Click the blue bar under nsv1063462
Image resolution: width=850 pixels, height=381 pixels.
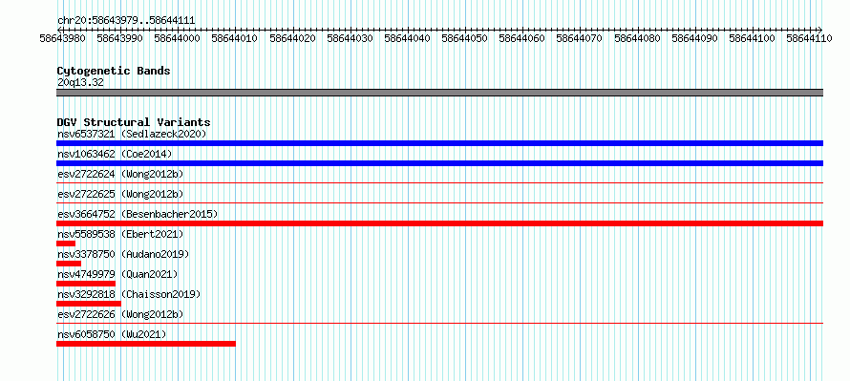point(439,163)
